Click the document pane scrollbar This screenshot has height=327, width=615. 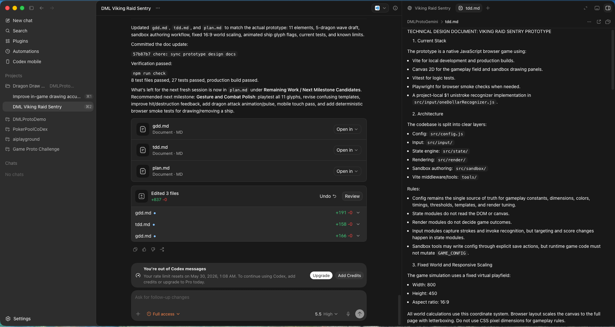(x=612, y=59)
